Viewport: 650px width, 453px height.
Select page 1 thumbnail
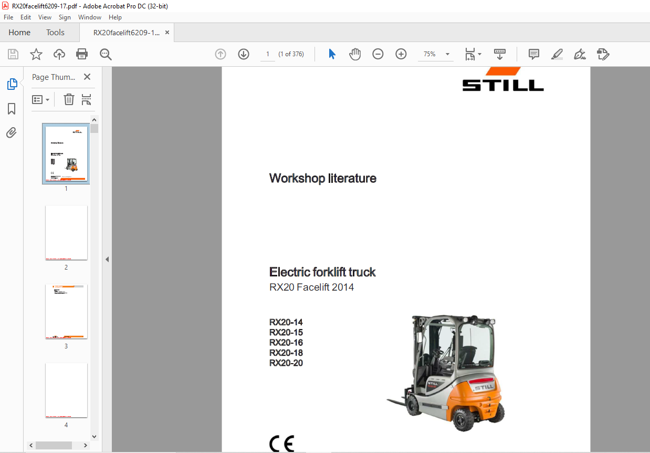66,155
